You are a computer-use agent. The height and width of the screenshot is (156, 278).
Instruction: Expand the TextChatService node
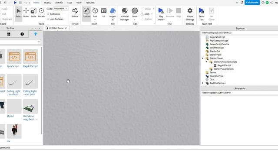pos(203,83)
